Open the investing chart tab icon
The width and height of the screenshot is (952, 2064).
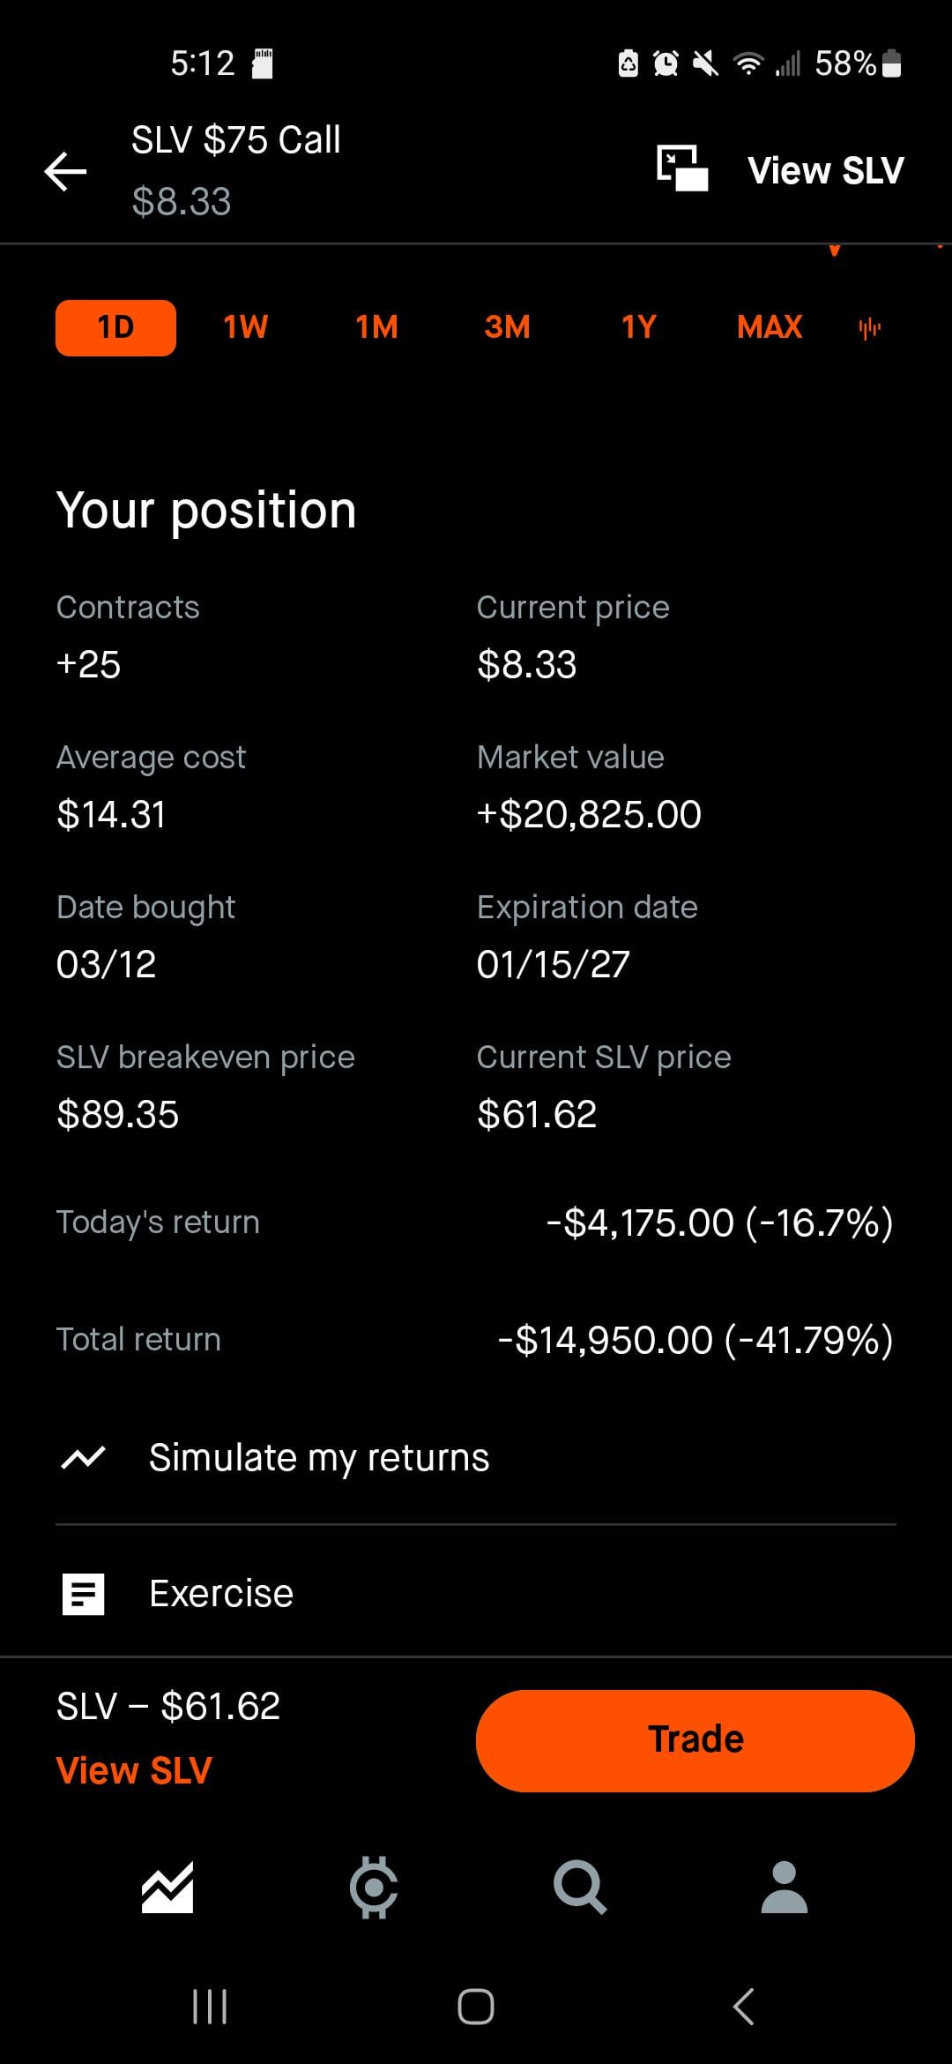167,1888
